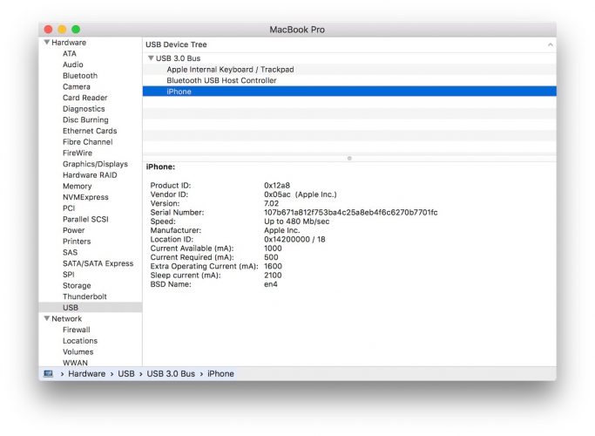The image size is (595, 436).
Task: Click USB 3.0 Bus in the path bar
Action: click(x=171, y=374)
